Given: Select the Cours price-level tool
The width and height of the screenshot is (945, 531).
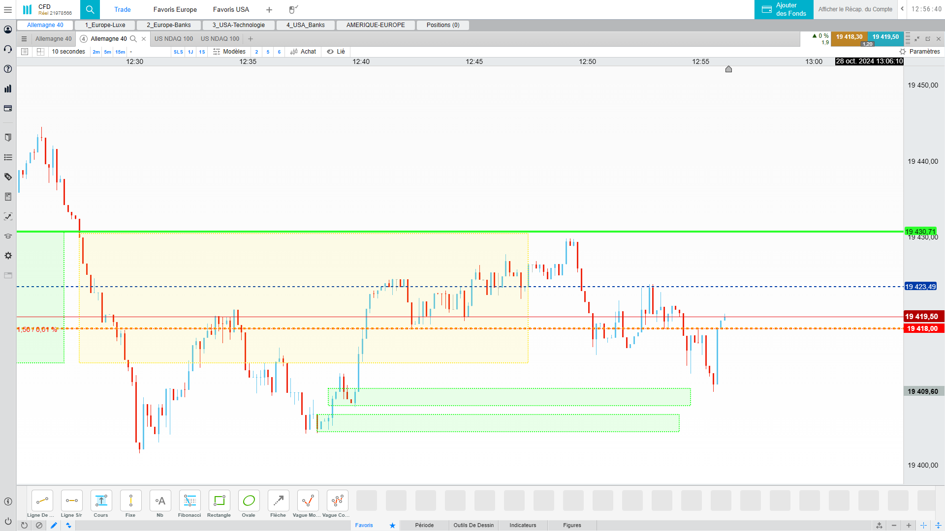Looking at the screenshot, I should tap(101, 501).
